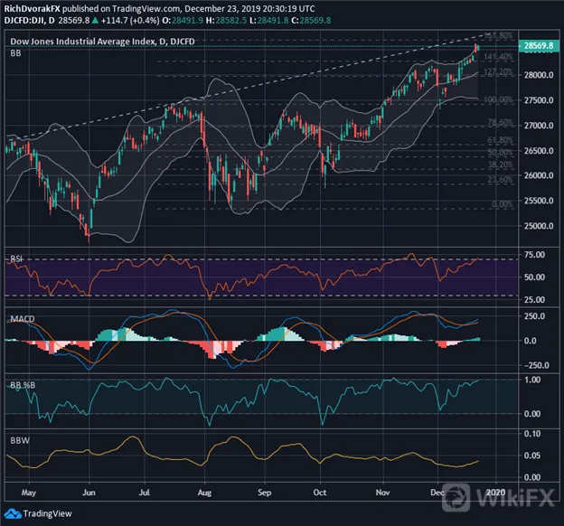Click the high price value H:28582.5

tap(227, 21)
